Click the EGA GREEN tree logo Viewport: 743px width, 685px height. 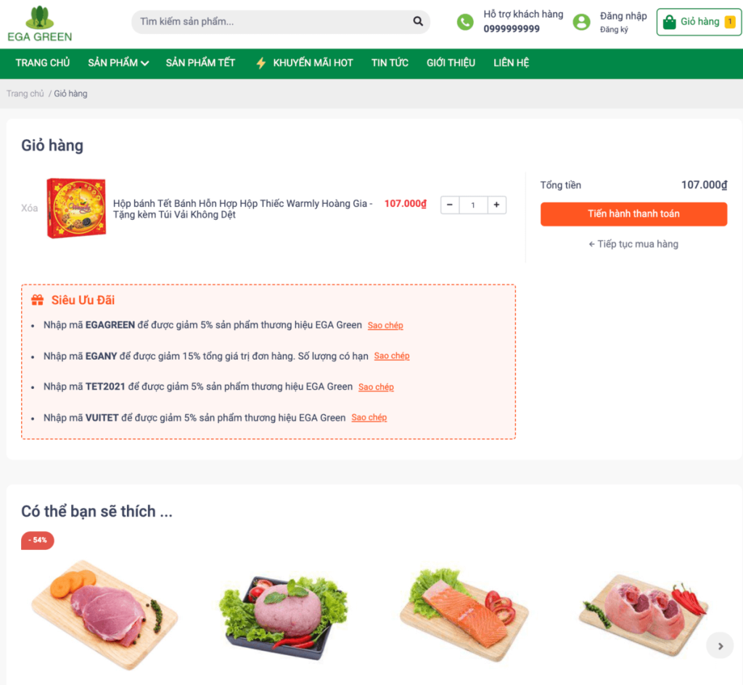point(40,24)
